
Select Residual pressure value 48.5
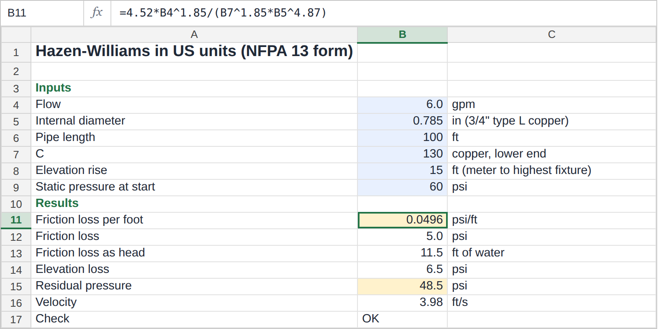coord(402,287)
